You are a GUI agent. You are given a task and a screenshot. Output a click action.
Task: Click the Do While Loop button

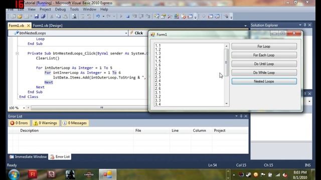click(x=264, y=72)
